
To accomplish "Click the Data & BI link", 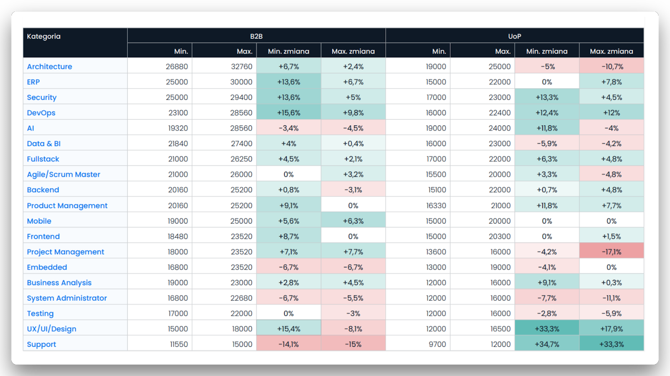I will coord(44,144).
